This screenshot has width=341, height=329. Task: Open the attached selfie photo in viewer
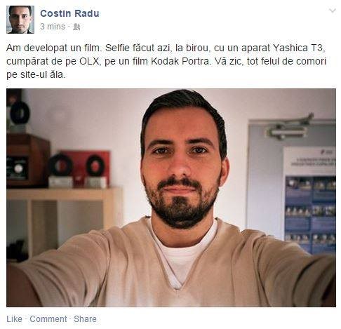[171, 198]
